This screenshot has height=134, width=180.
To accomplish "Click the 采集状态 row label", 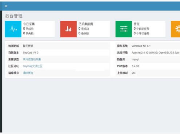I will coord(13,59).
